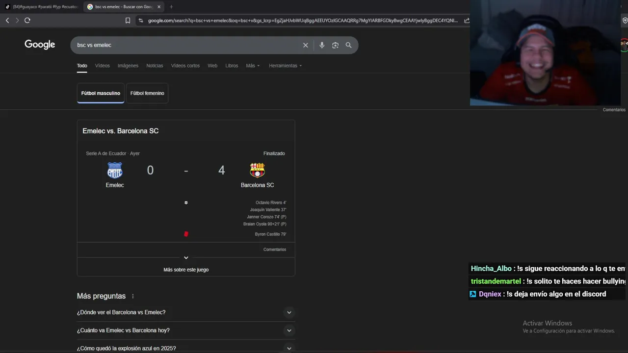
Task: Click the Emelec vs. Barcelona SC title
Action: tap(121, 131)
